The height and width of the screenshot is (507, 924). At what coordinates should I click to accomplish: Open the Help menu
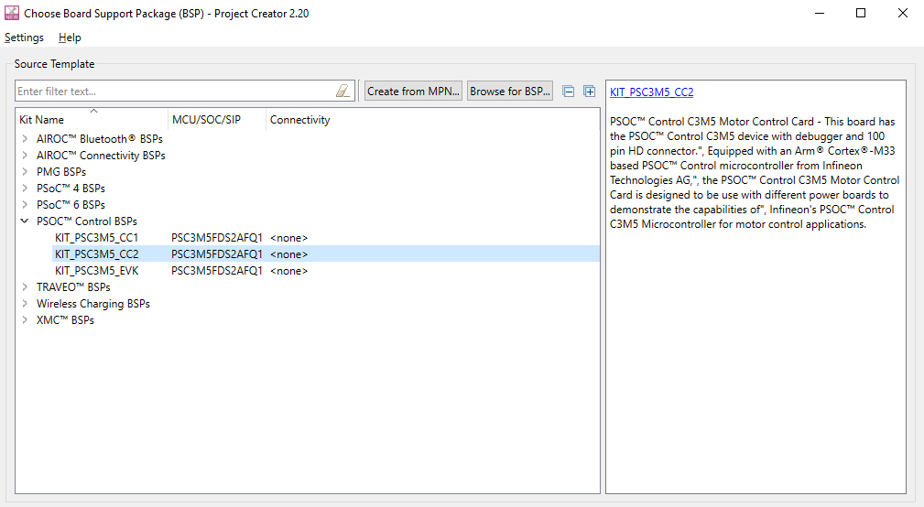tap(70, 38)
